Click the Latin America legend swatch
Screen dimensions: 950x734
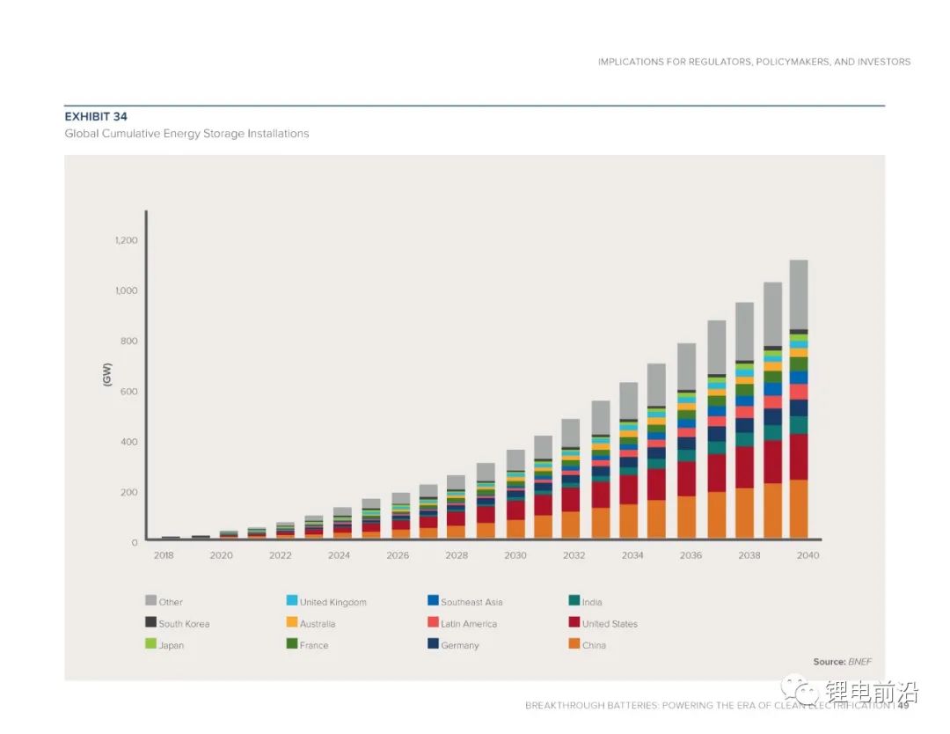click(x=433, y=622)
